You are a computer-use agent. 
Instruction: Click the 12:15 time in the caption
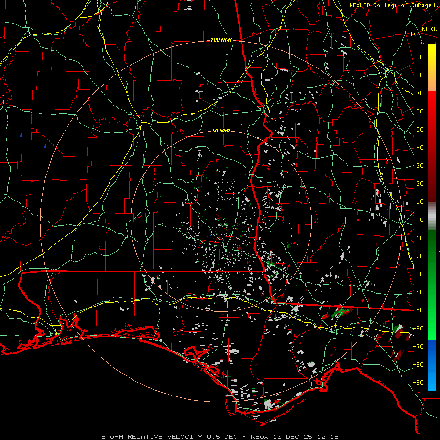pyautogui.click(x=328, y=437)
